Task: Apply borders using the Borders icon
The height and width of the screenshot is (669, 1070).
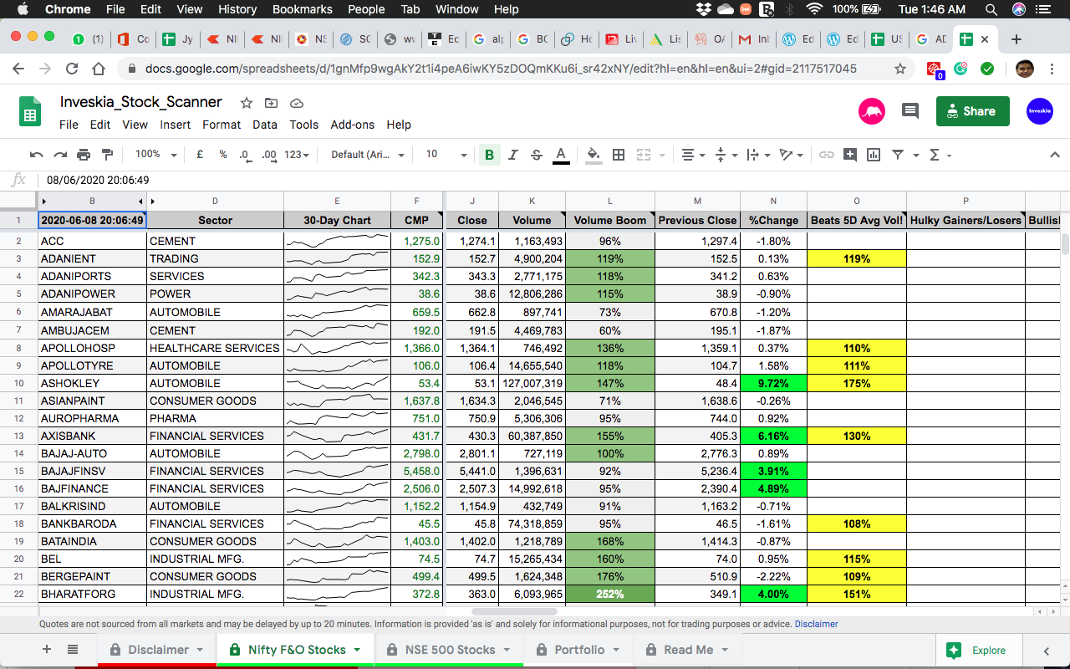Action: (x=618, y=155)
